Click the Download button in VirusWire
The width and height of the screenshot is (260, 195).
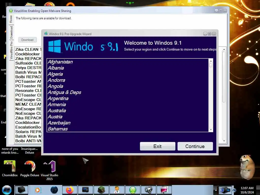(27, 40)
